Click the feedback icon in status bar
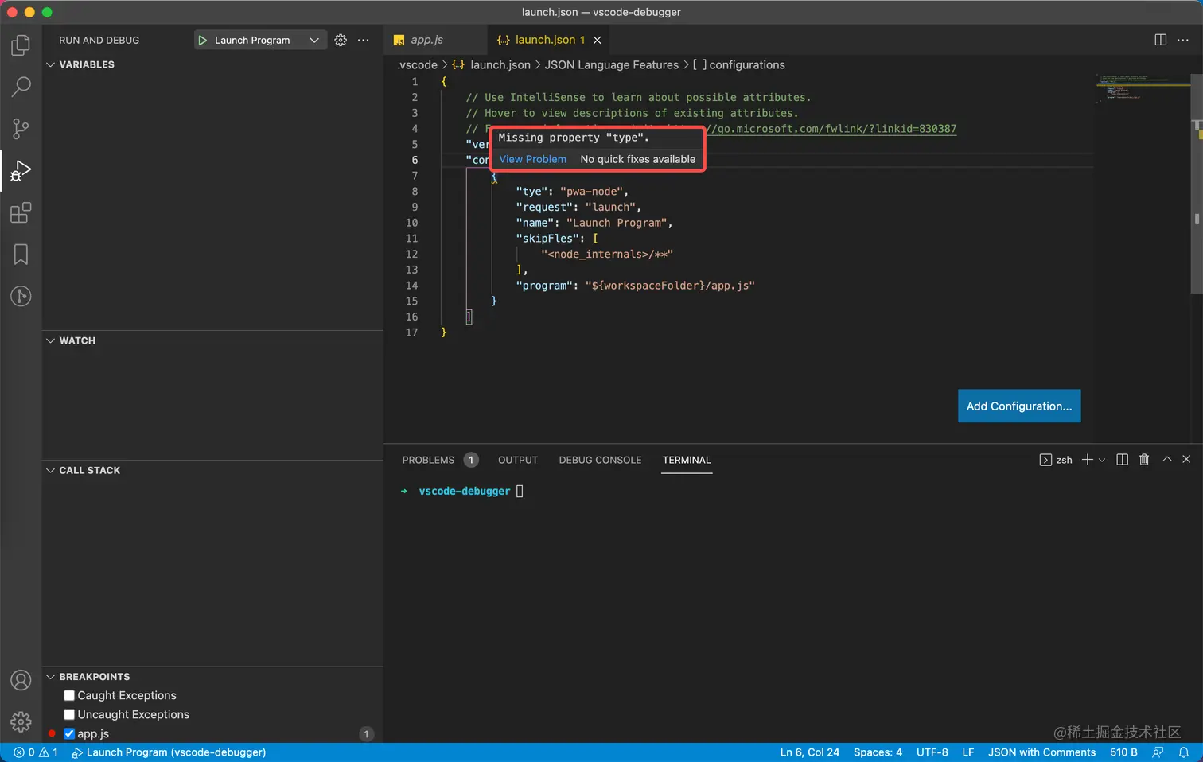The width and height of the screenshot is (1203, 762). (1158, 752)
